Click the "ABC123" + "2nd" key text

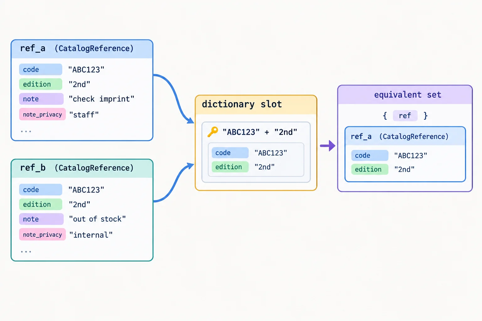tap(260, 132)
